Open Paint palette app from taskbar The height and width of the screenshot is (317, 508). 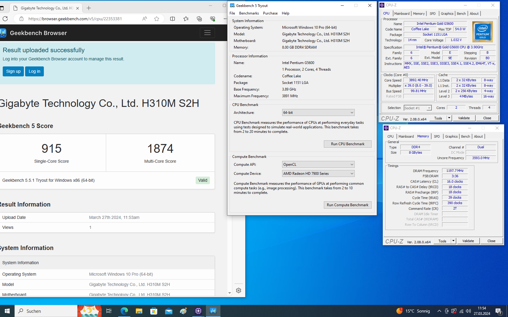[184, 311]
